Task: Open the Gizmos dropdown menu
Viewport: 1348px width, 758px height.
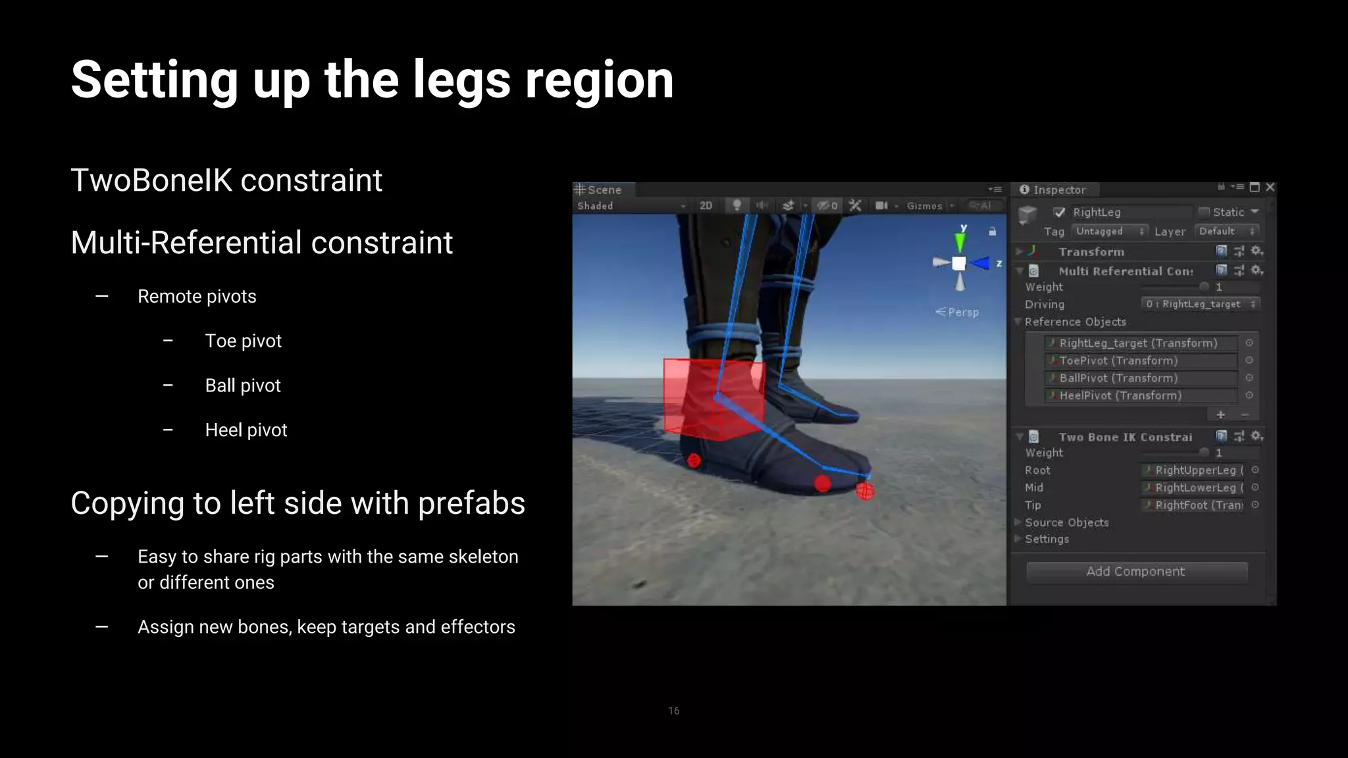Action: pos(929,206)
